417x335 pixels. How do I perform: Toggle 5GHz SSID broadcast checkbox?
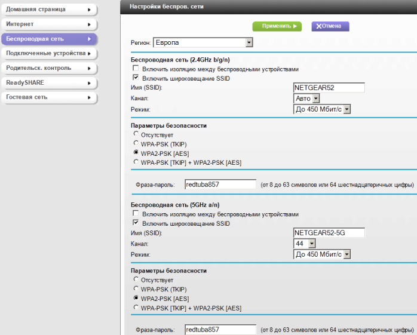136,223
